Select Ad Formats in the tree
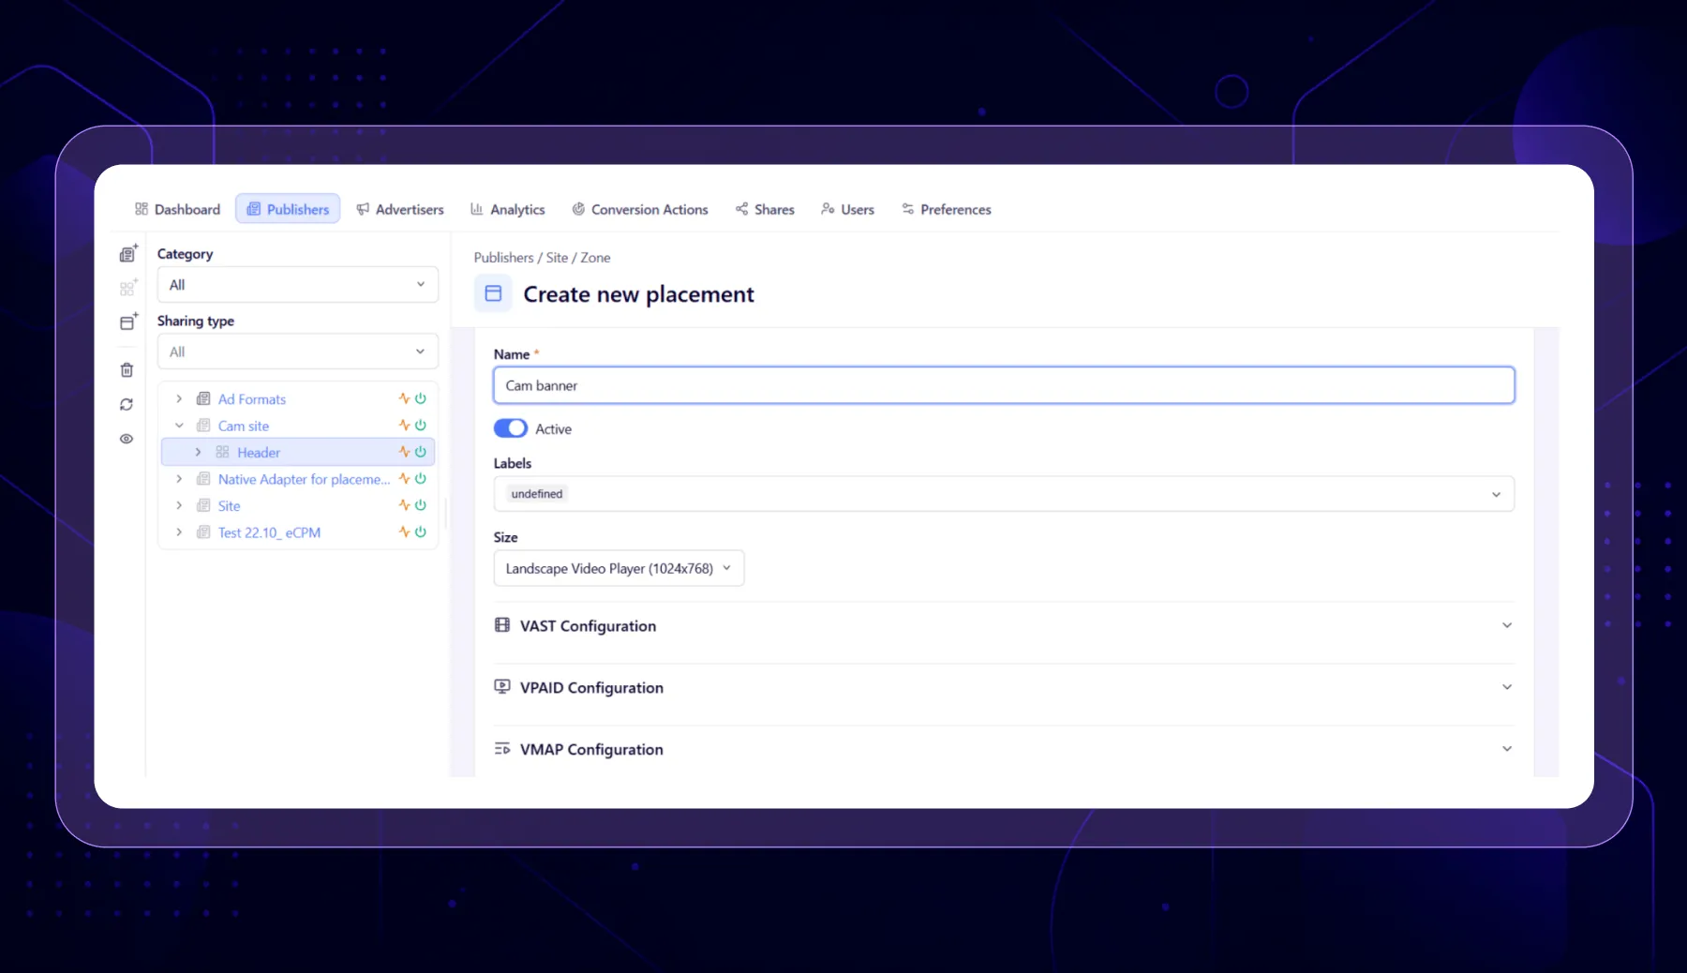Viewport: 1687px width, 973px height. pos(252,399)
